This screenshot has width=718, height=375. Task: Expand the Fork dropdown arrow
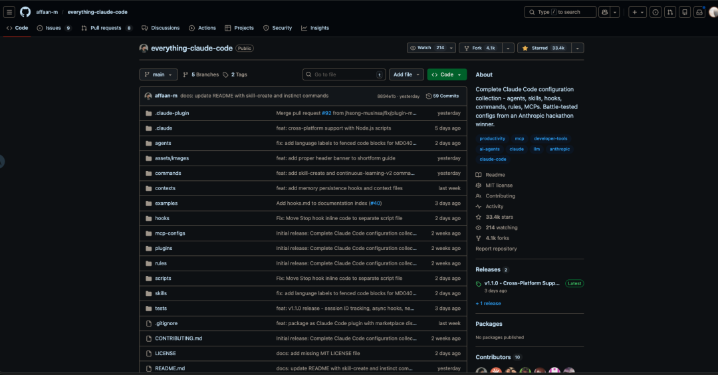point(508,48)
